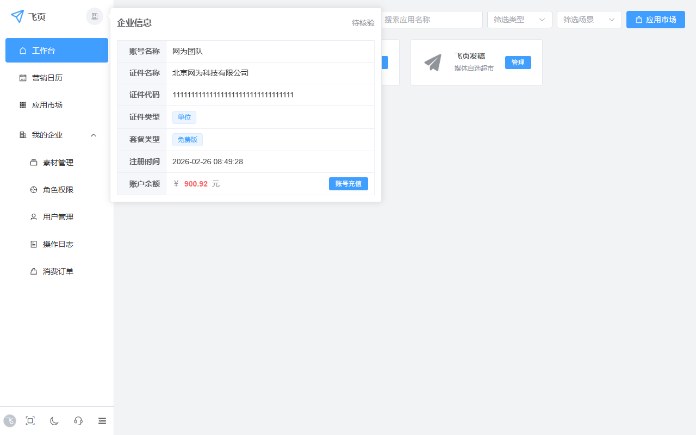Toggle fullscreen mode
This screenshot has width=696, height=435.
(30, 420)
